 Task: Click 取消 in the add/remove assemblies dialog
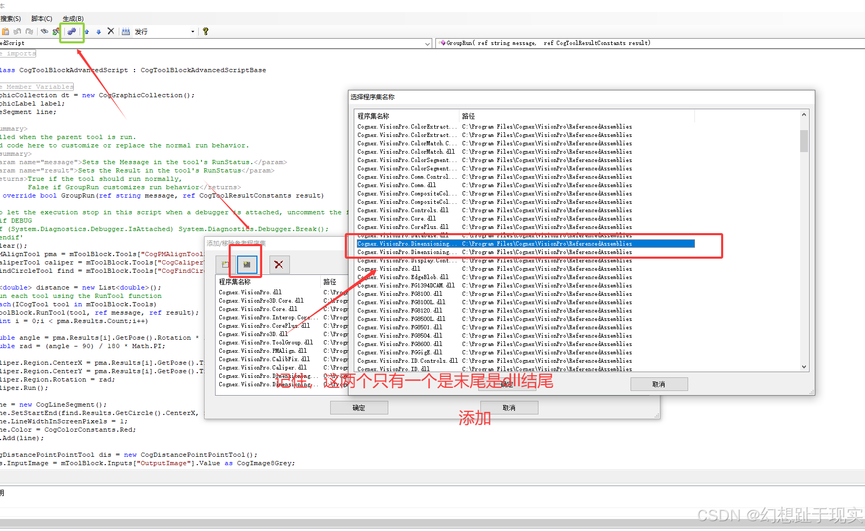(509, 408)
